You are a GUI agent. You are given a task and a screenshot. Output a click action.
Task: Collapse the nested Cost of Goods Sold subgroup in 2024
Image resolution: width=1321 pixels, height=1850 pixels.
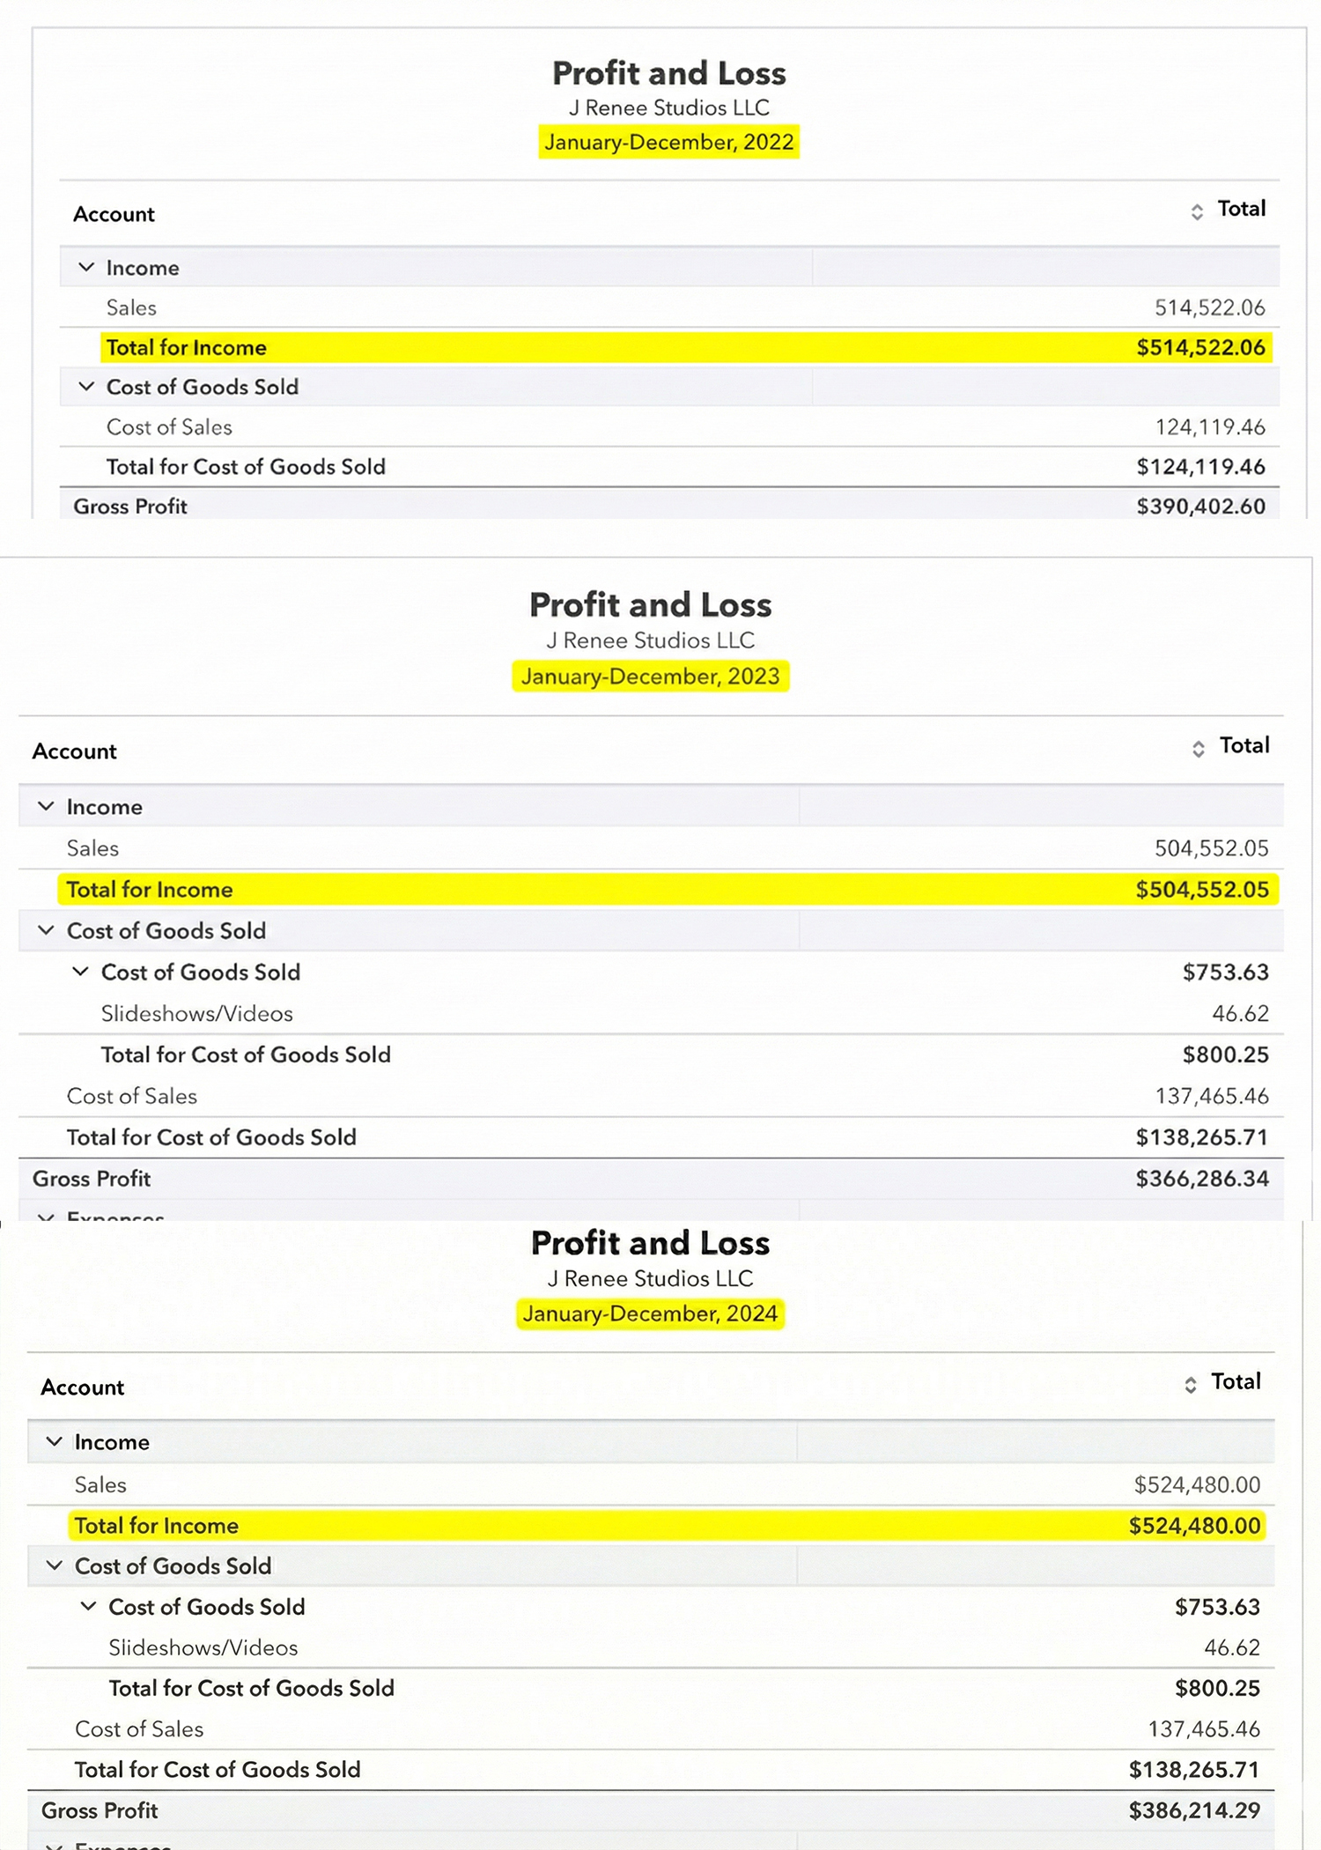[x=88, y=1606]
